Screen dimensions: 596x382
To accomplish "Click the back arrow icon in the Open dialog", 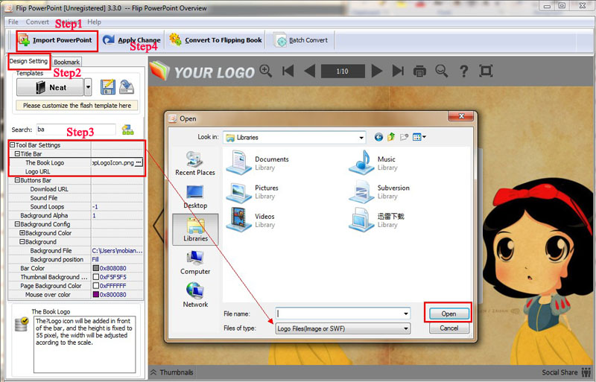I will click(378, 137).
